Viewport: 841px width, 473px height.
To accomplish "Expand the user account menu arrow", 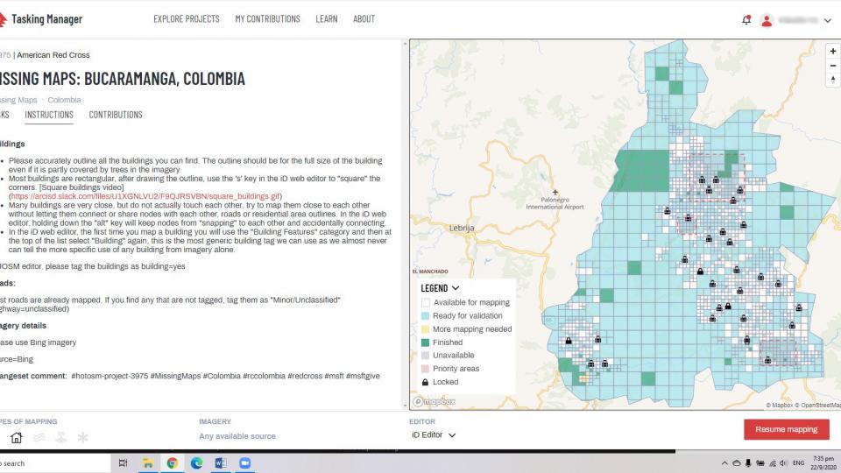I will [x=828, y=21].
